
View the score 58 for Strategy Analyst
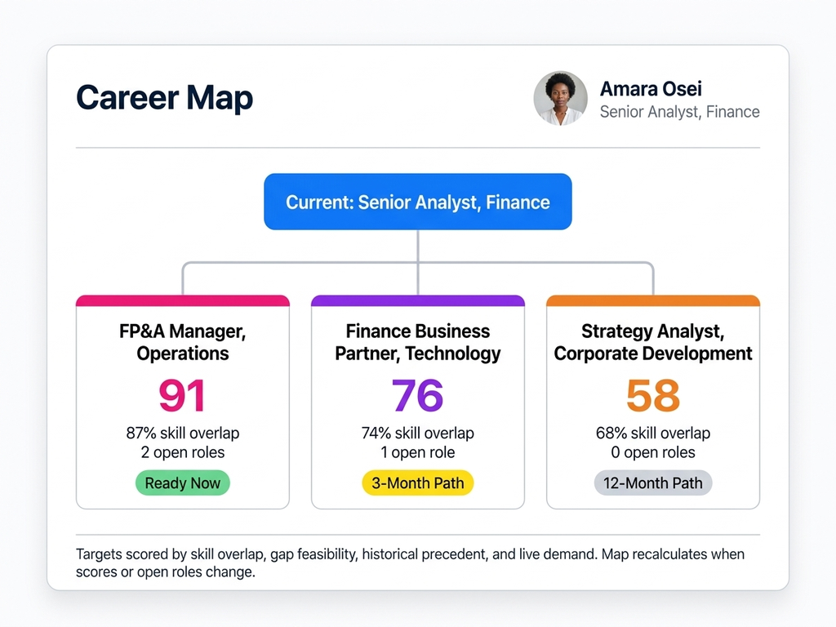pos(652,396)
